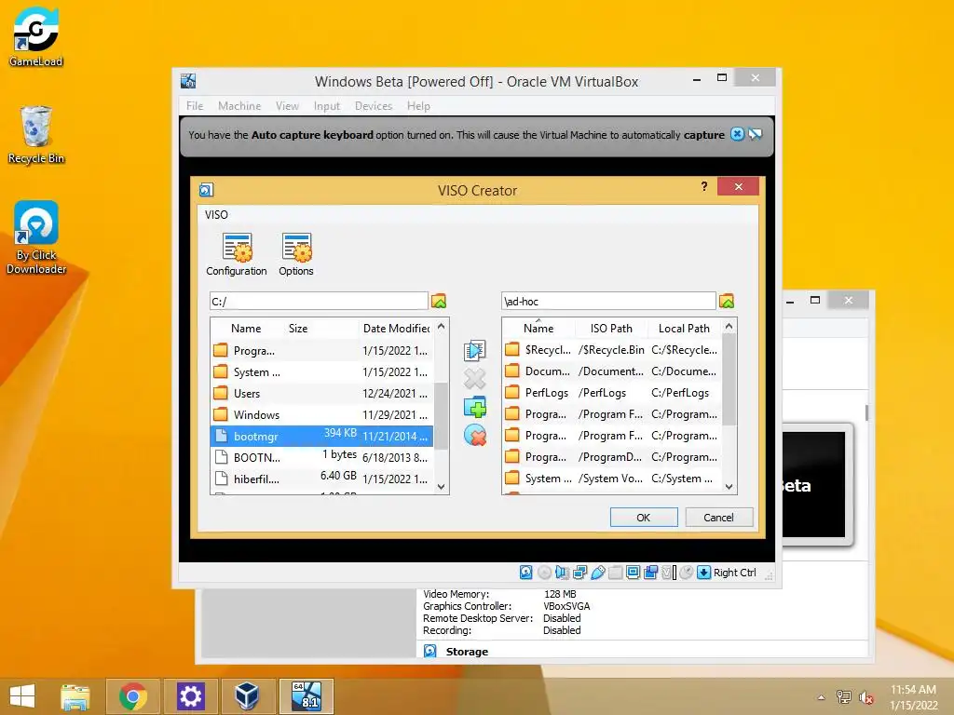
Task: Select the bootmgr file row
Action: pyautogui.click(x=321, y=436)
